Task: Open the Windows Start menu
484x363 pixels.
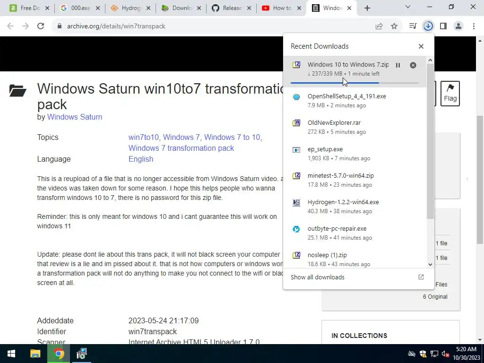Action: tap(11, 354)
